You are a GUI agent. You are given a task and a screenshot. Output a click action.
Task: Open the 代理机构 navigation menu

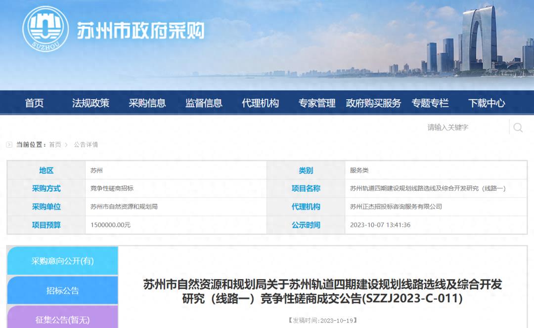coord(260,103)
